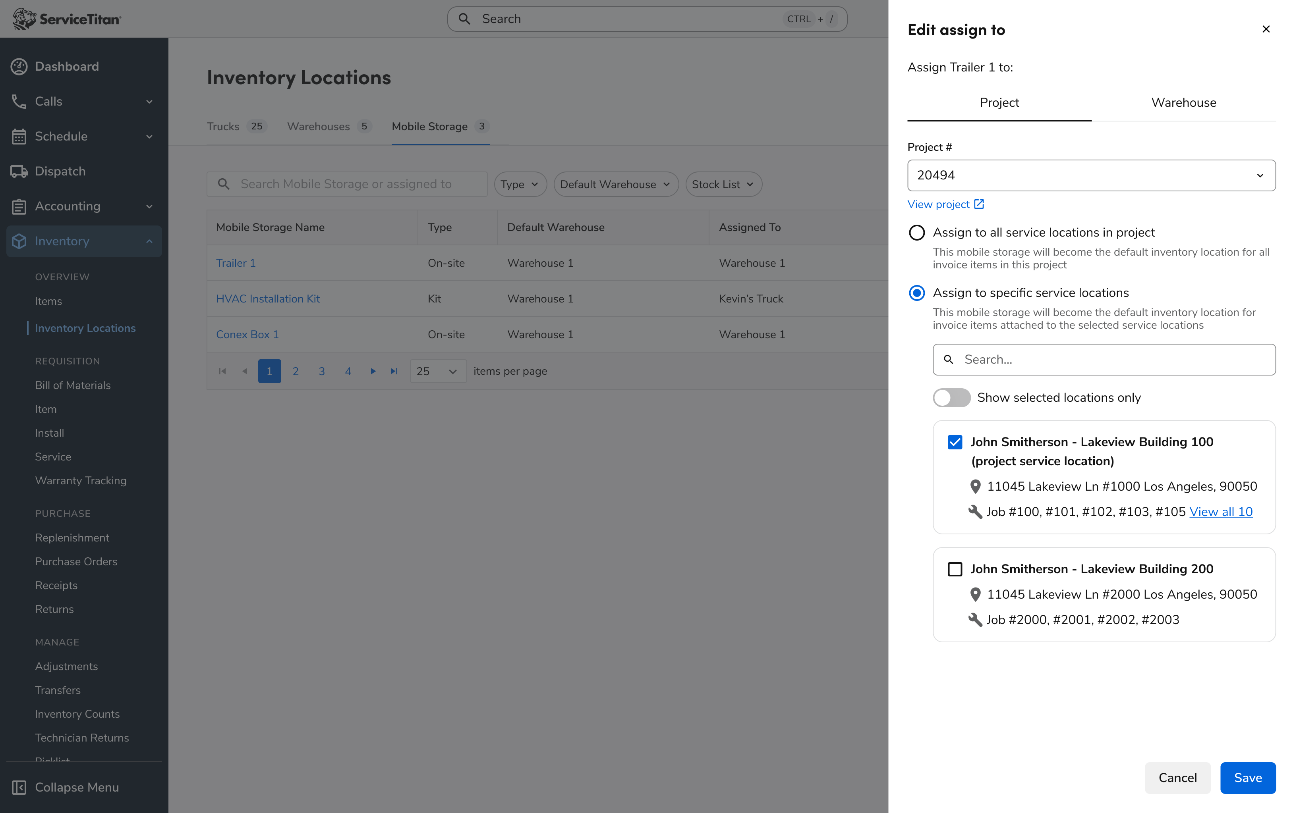
Task: Toggle Show selected locations only switch
Action: [x=951, y=398]
